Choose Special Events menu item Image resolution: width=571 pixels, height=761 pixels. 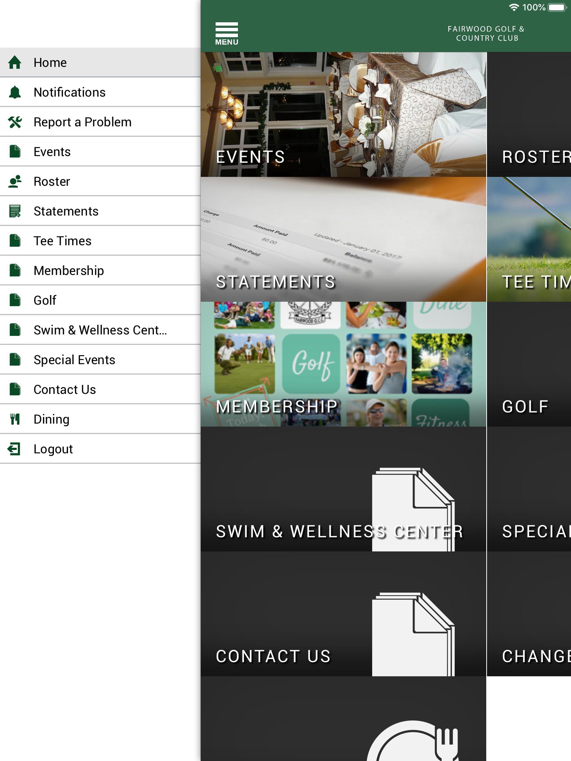pyautogui.click(x=100, y=360)
